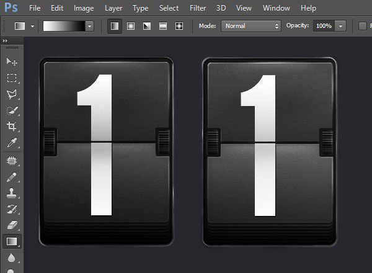Viewport: 372px width, 273px height.
Task: Select the History Brush tool
Action: [x=12, y=209]
